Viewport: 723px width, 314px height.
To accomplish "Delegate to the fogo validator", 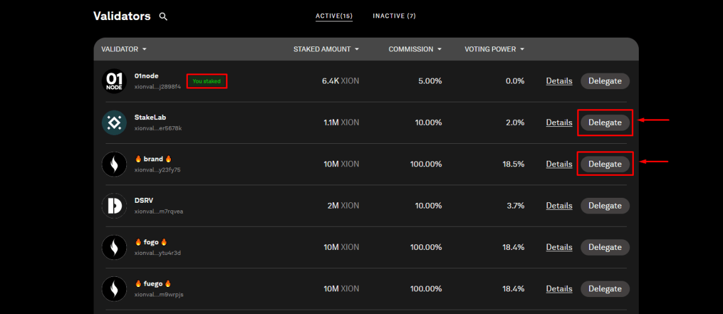I will pyautogui.click(x=605, y=247).
